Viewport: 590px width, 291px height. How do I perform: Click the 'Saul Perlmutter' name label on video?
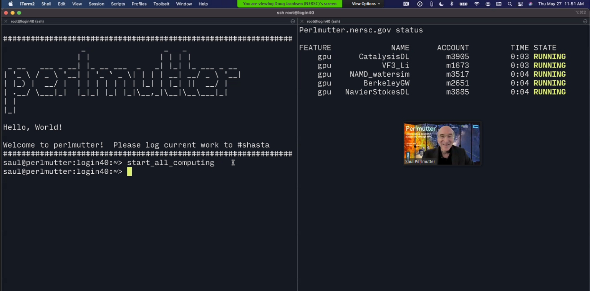(x=420, y=161)
